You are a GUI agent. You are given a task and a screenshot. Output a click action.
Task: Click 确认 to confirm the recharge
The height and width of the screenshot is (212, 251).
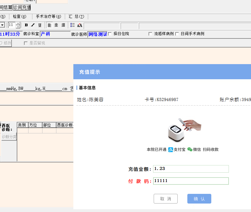[x=199, y=199]
